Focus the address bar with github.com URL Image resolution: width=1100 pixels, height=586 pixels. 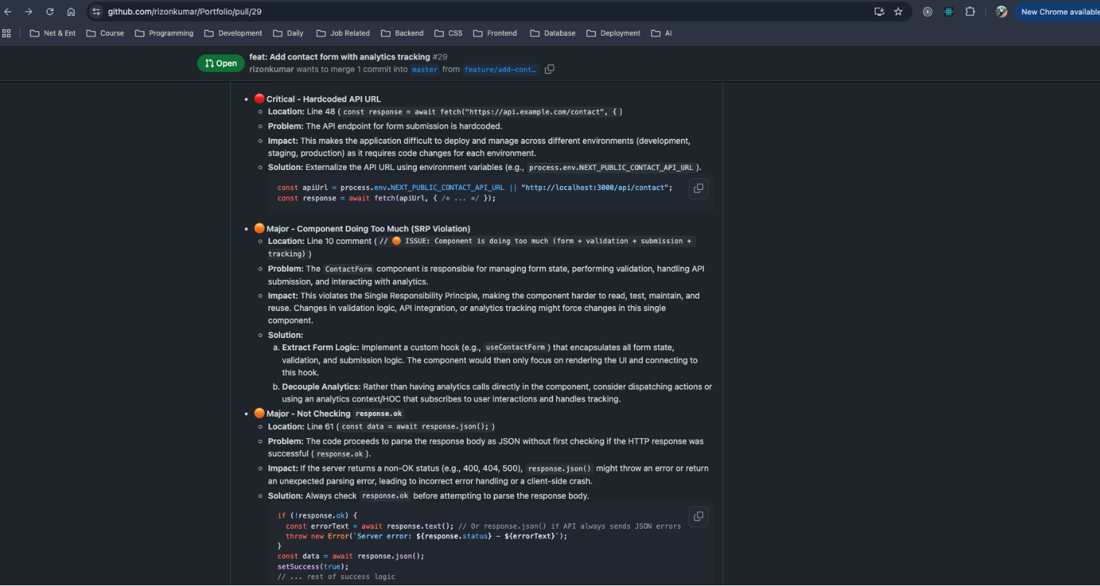pos(484,12)
